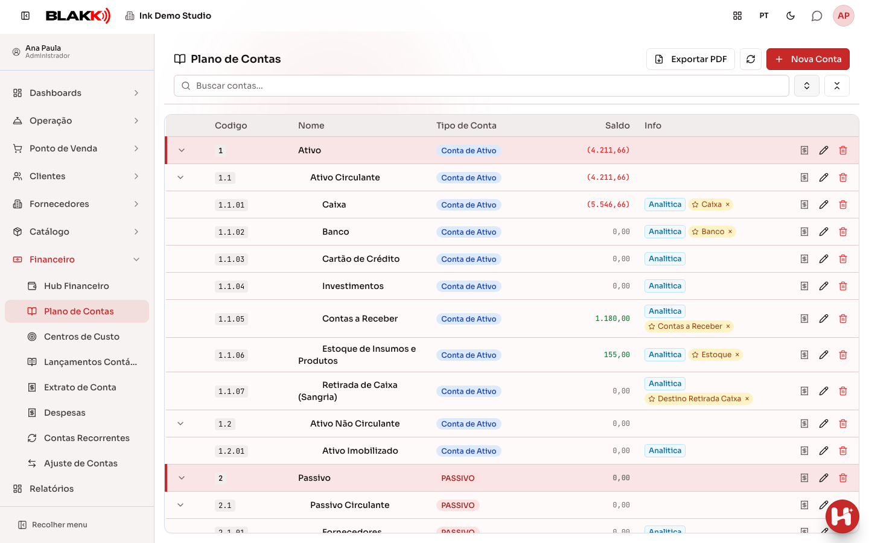
Task: Remove the Contas a Receber tag
Action: pyautogui.click(x=728, y=326)
